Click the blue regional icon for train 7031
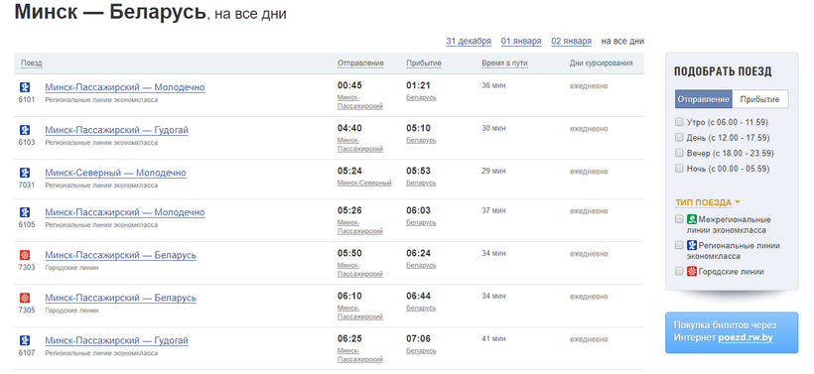The width and height of the screenshot is (814, 374). tap(25, 173)
